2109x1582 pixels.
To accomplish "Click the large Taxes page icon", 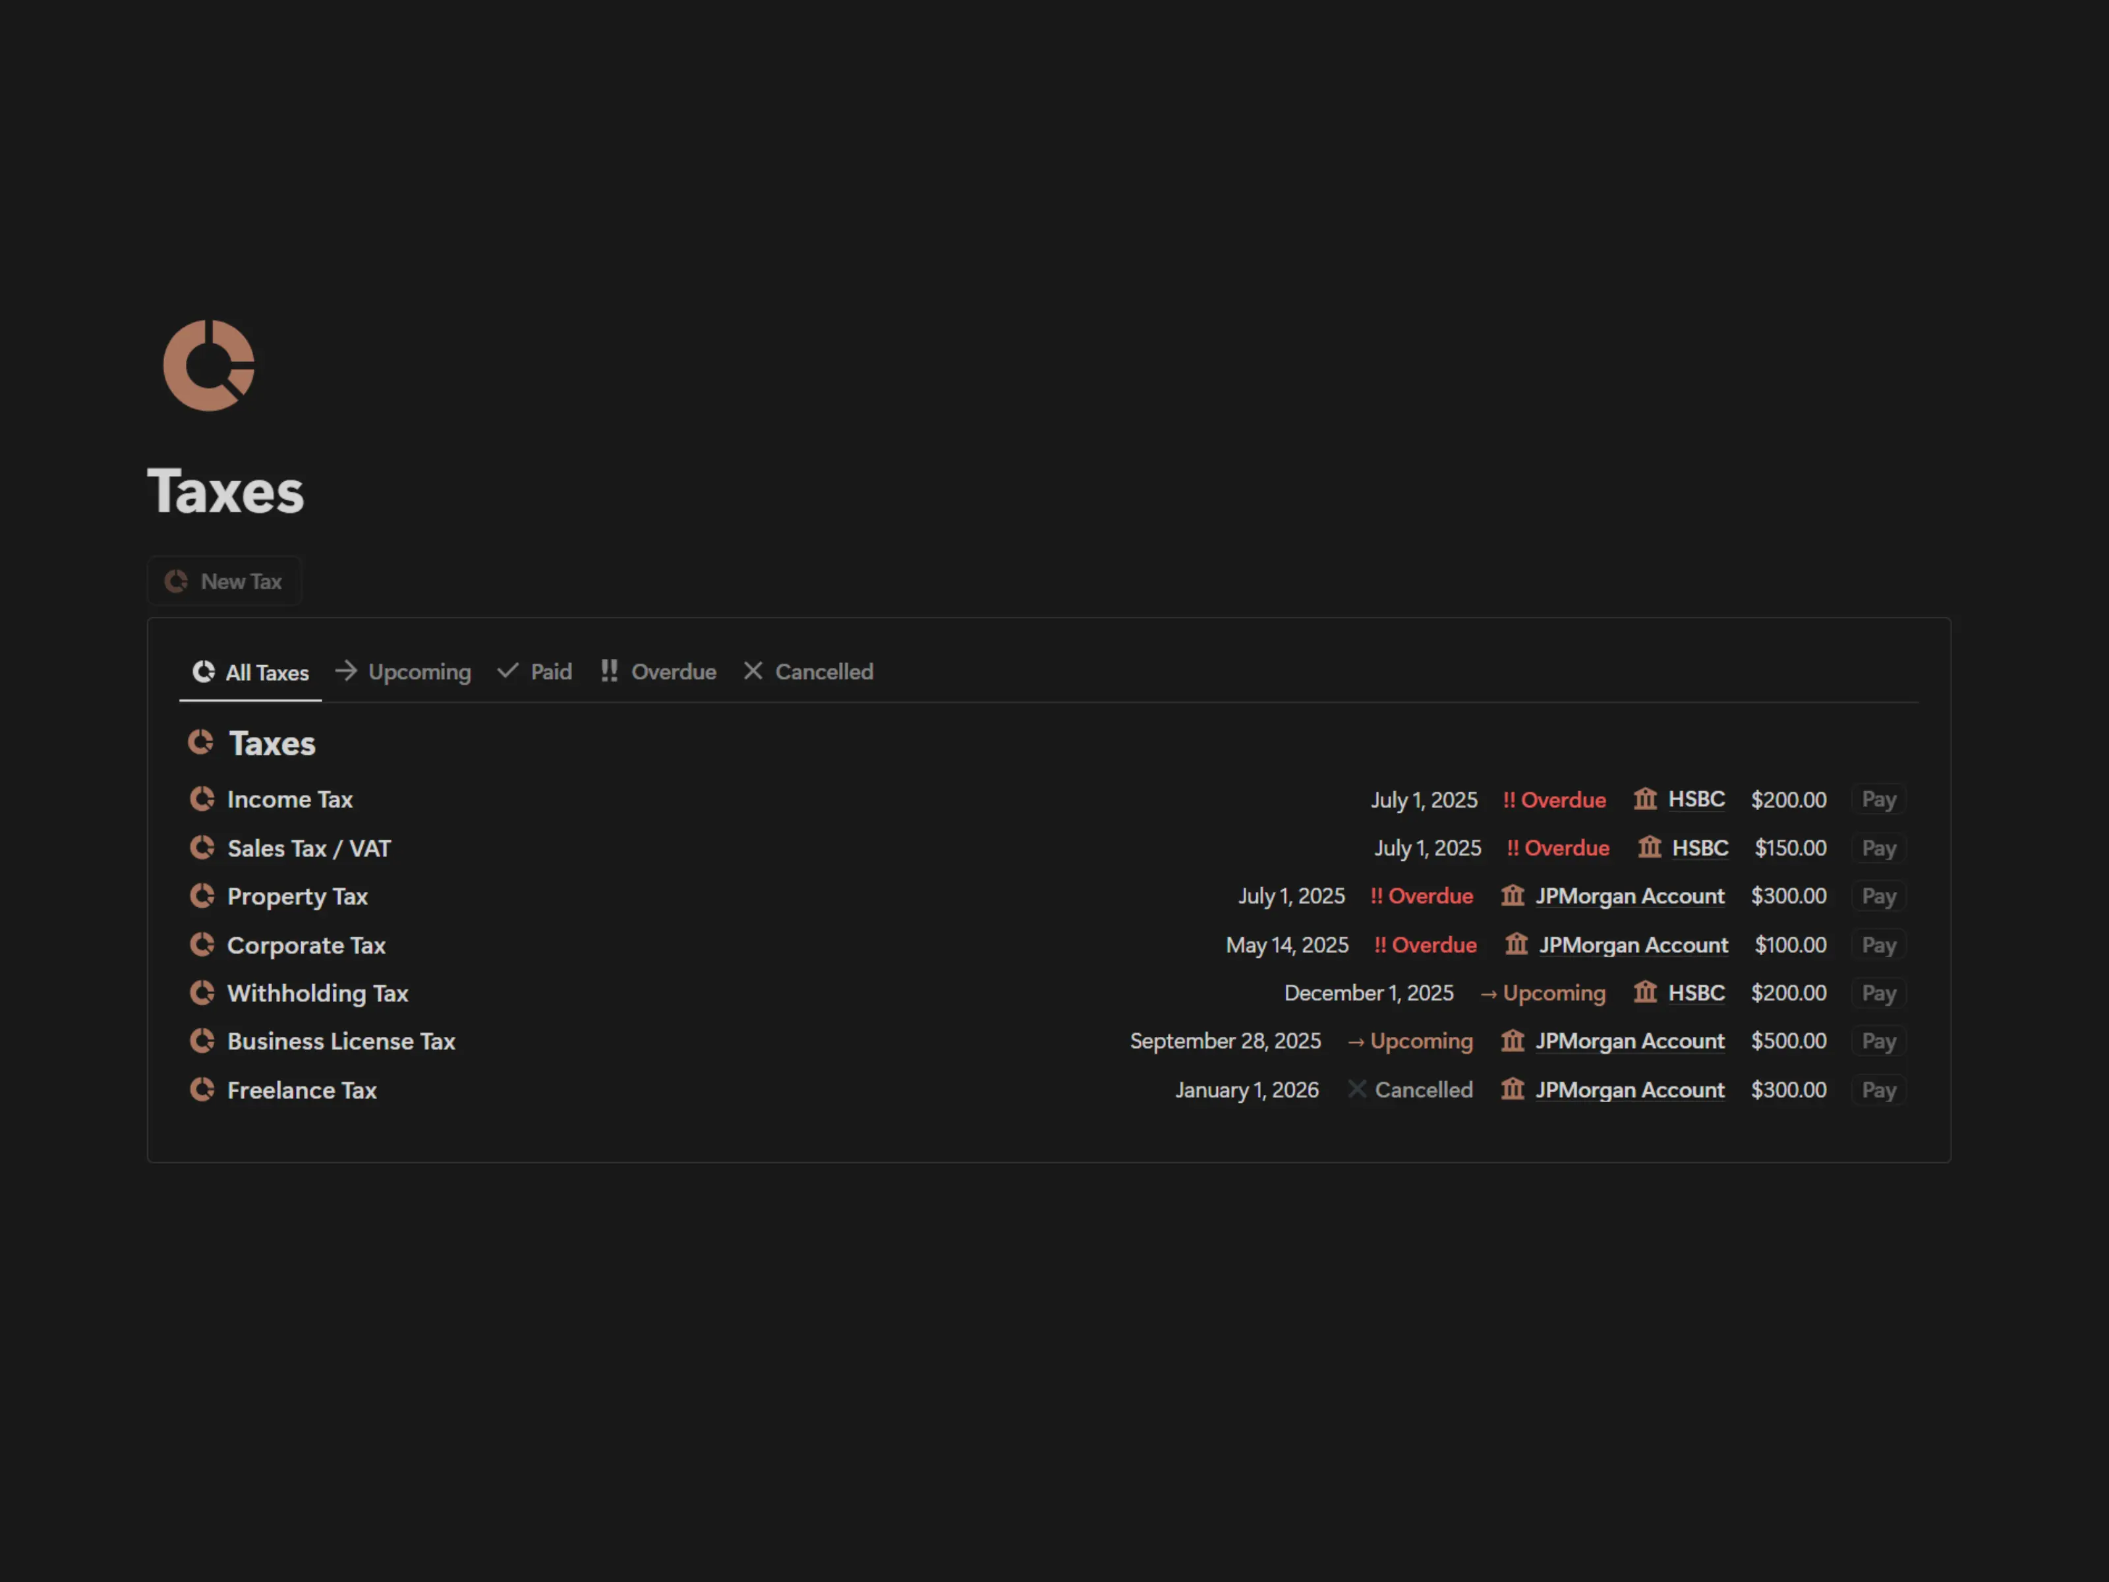I will pyautogui.click(x=209, y=365).
